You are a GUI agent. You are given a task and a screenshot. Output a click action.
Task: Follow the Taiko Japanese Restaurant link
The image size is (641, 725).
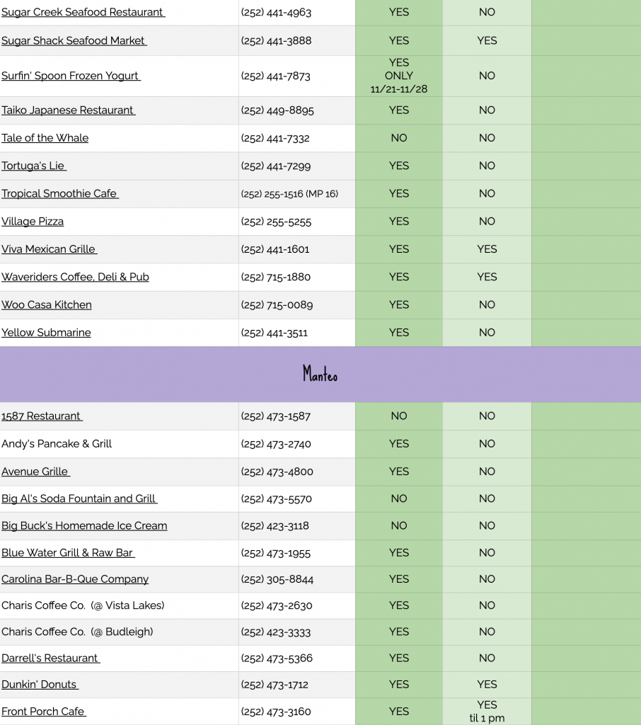click(x=68, y=110)
